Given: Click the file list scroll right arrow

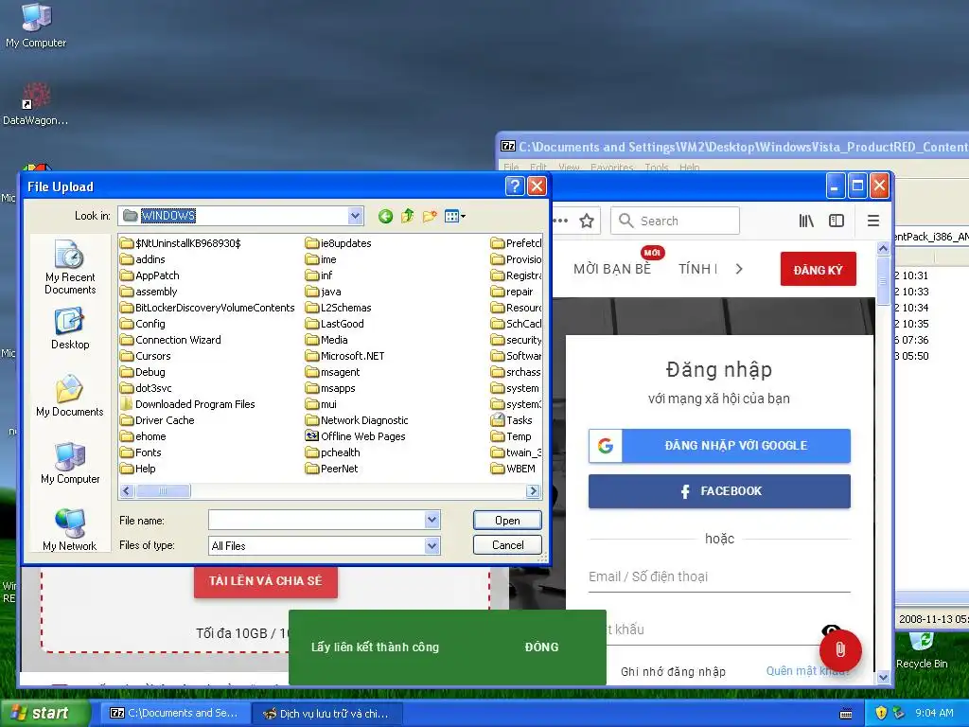Looking at the screenshot, I should [x=533, y=491].
